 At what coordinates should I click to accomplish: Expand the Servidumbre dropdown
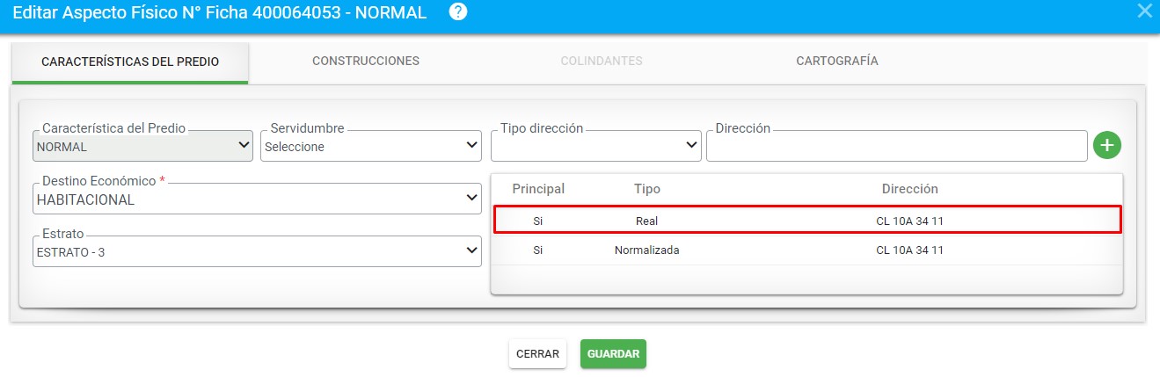tap(371, 146)
